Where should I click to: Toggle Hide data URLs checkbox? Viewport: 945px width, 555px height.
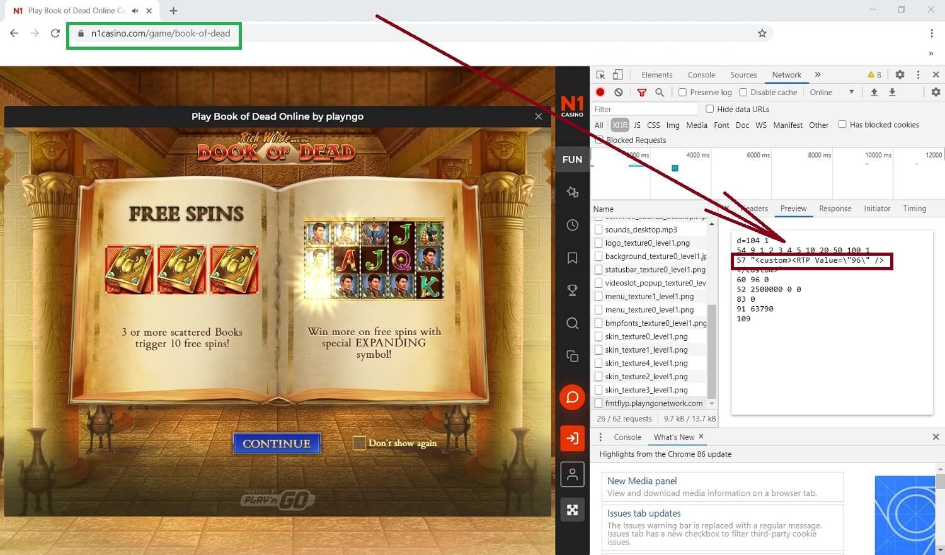[x=710, y=109]
